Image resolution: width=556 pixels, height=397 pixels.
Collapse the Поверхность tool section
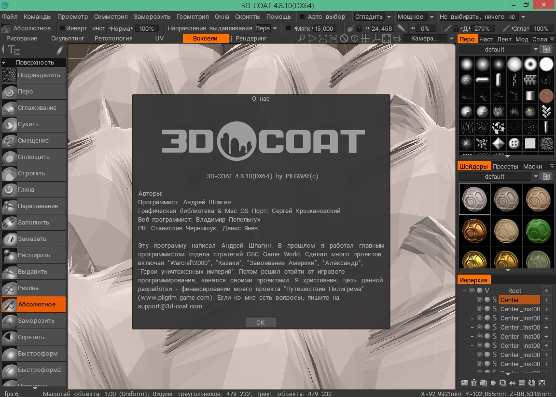[x=3, y=63]
